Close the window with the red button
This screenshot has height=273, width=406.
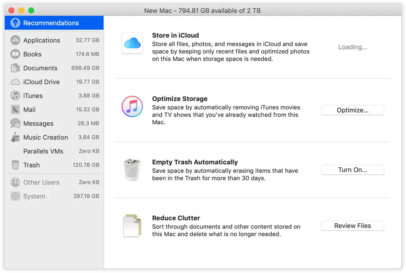(11, 10)
